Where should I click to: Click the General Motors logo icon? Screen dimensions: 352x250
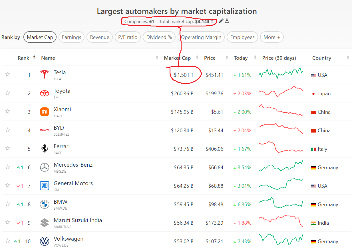45,186
